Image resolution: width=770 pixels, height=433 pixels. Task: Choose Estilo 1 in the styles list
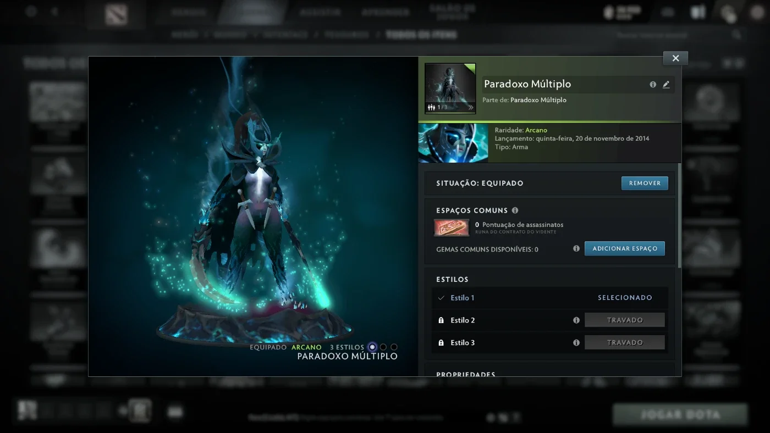click(x=550, y=298)
